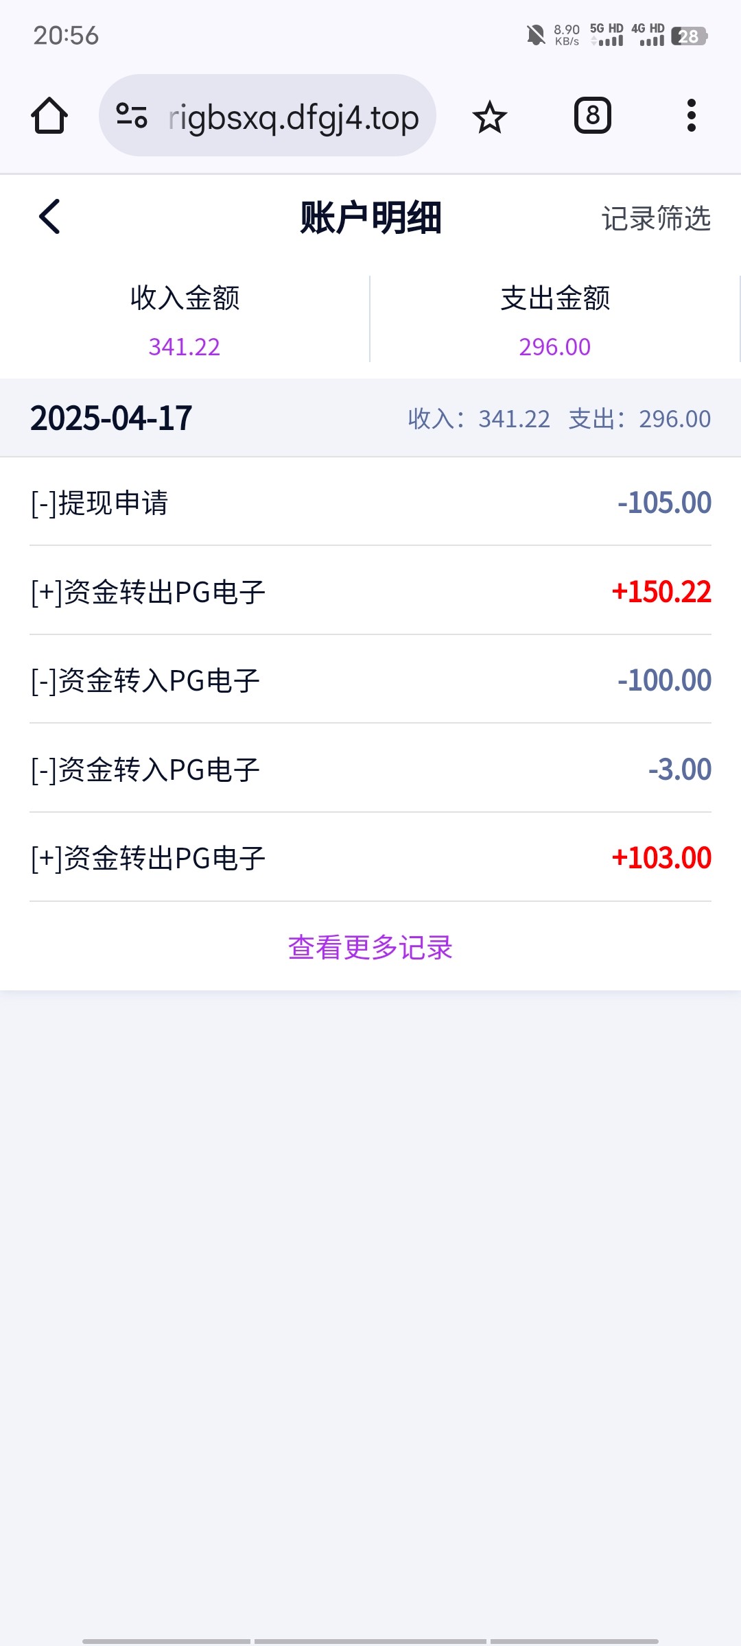Click 查看更多记录 link

pos(370,948)
